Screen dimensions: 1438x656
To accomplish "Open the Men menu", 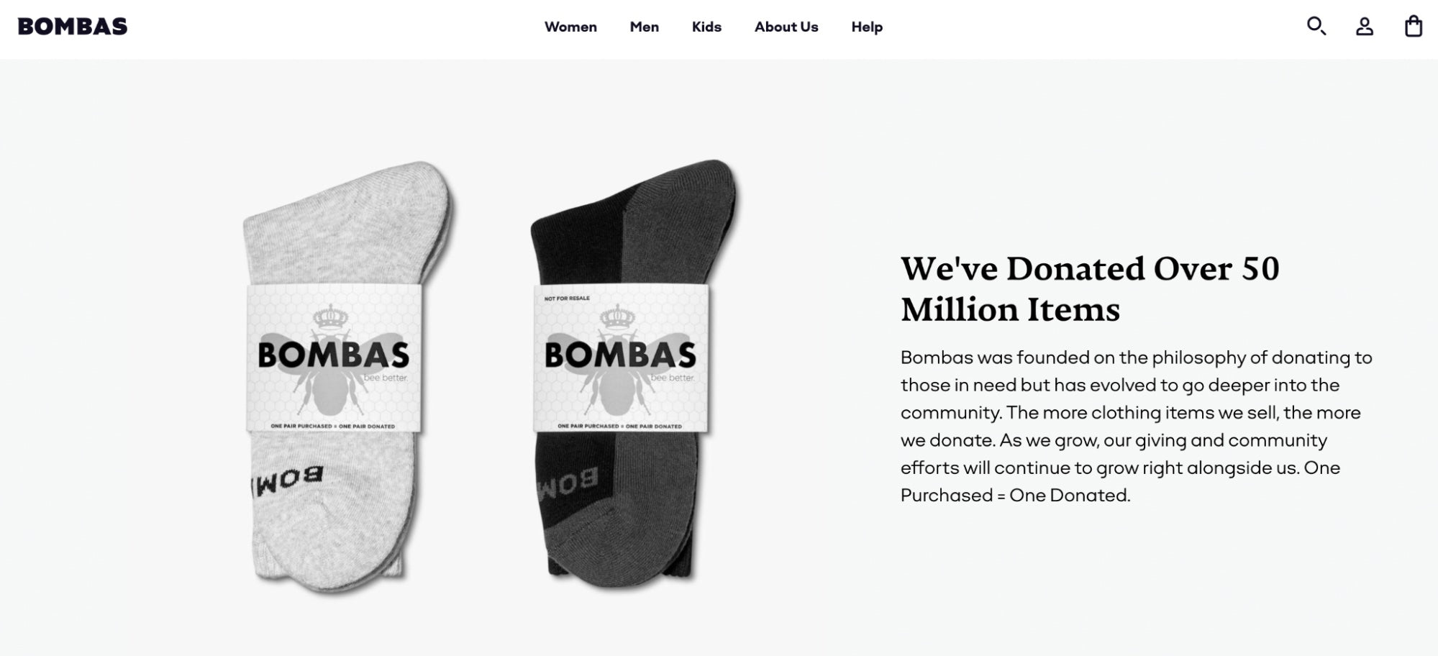I will tap(644, 27).
